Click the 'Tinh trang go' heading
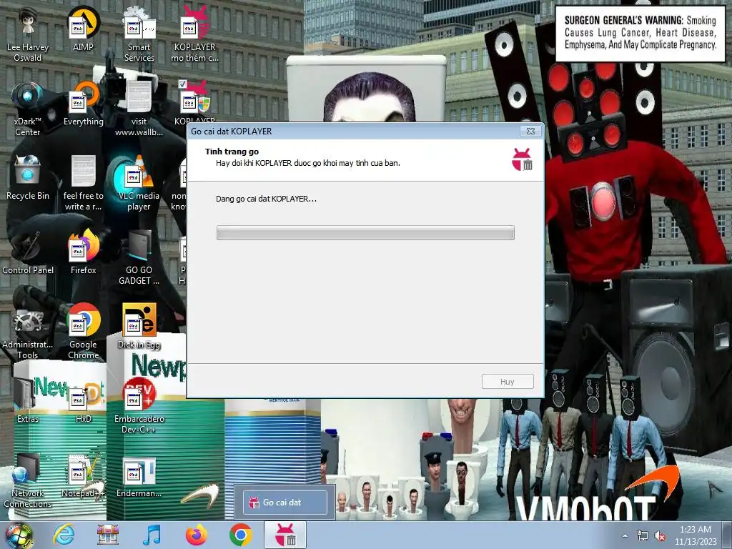The image size is (732, 549). tap(232, 152)
